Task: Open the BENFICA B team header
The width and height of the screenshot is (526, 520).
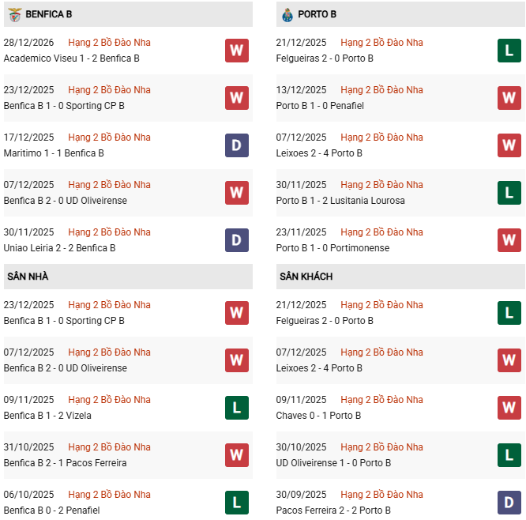Action: pos(49,14)
